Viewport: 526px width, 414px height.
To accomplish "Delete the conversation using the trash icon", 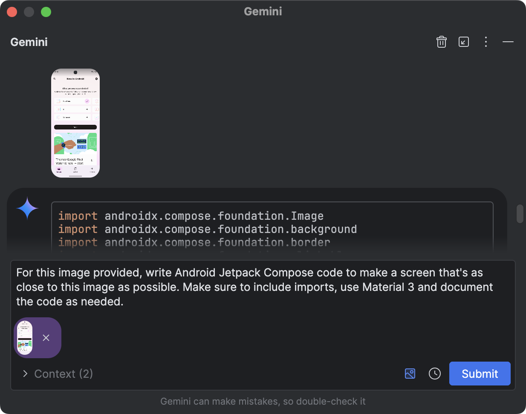I will [441, 42].
